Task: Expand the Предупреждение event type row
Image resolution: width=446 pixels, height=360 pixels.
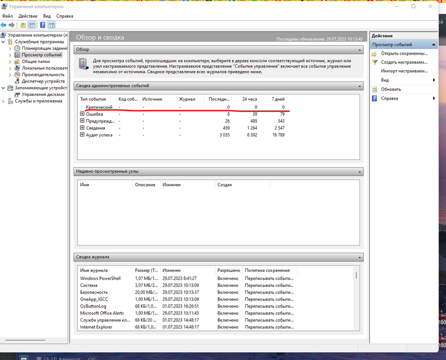Action: pos(82,120)
